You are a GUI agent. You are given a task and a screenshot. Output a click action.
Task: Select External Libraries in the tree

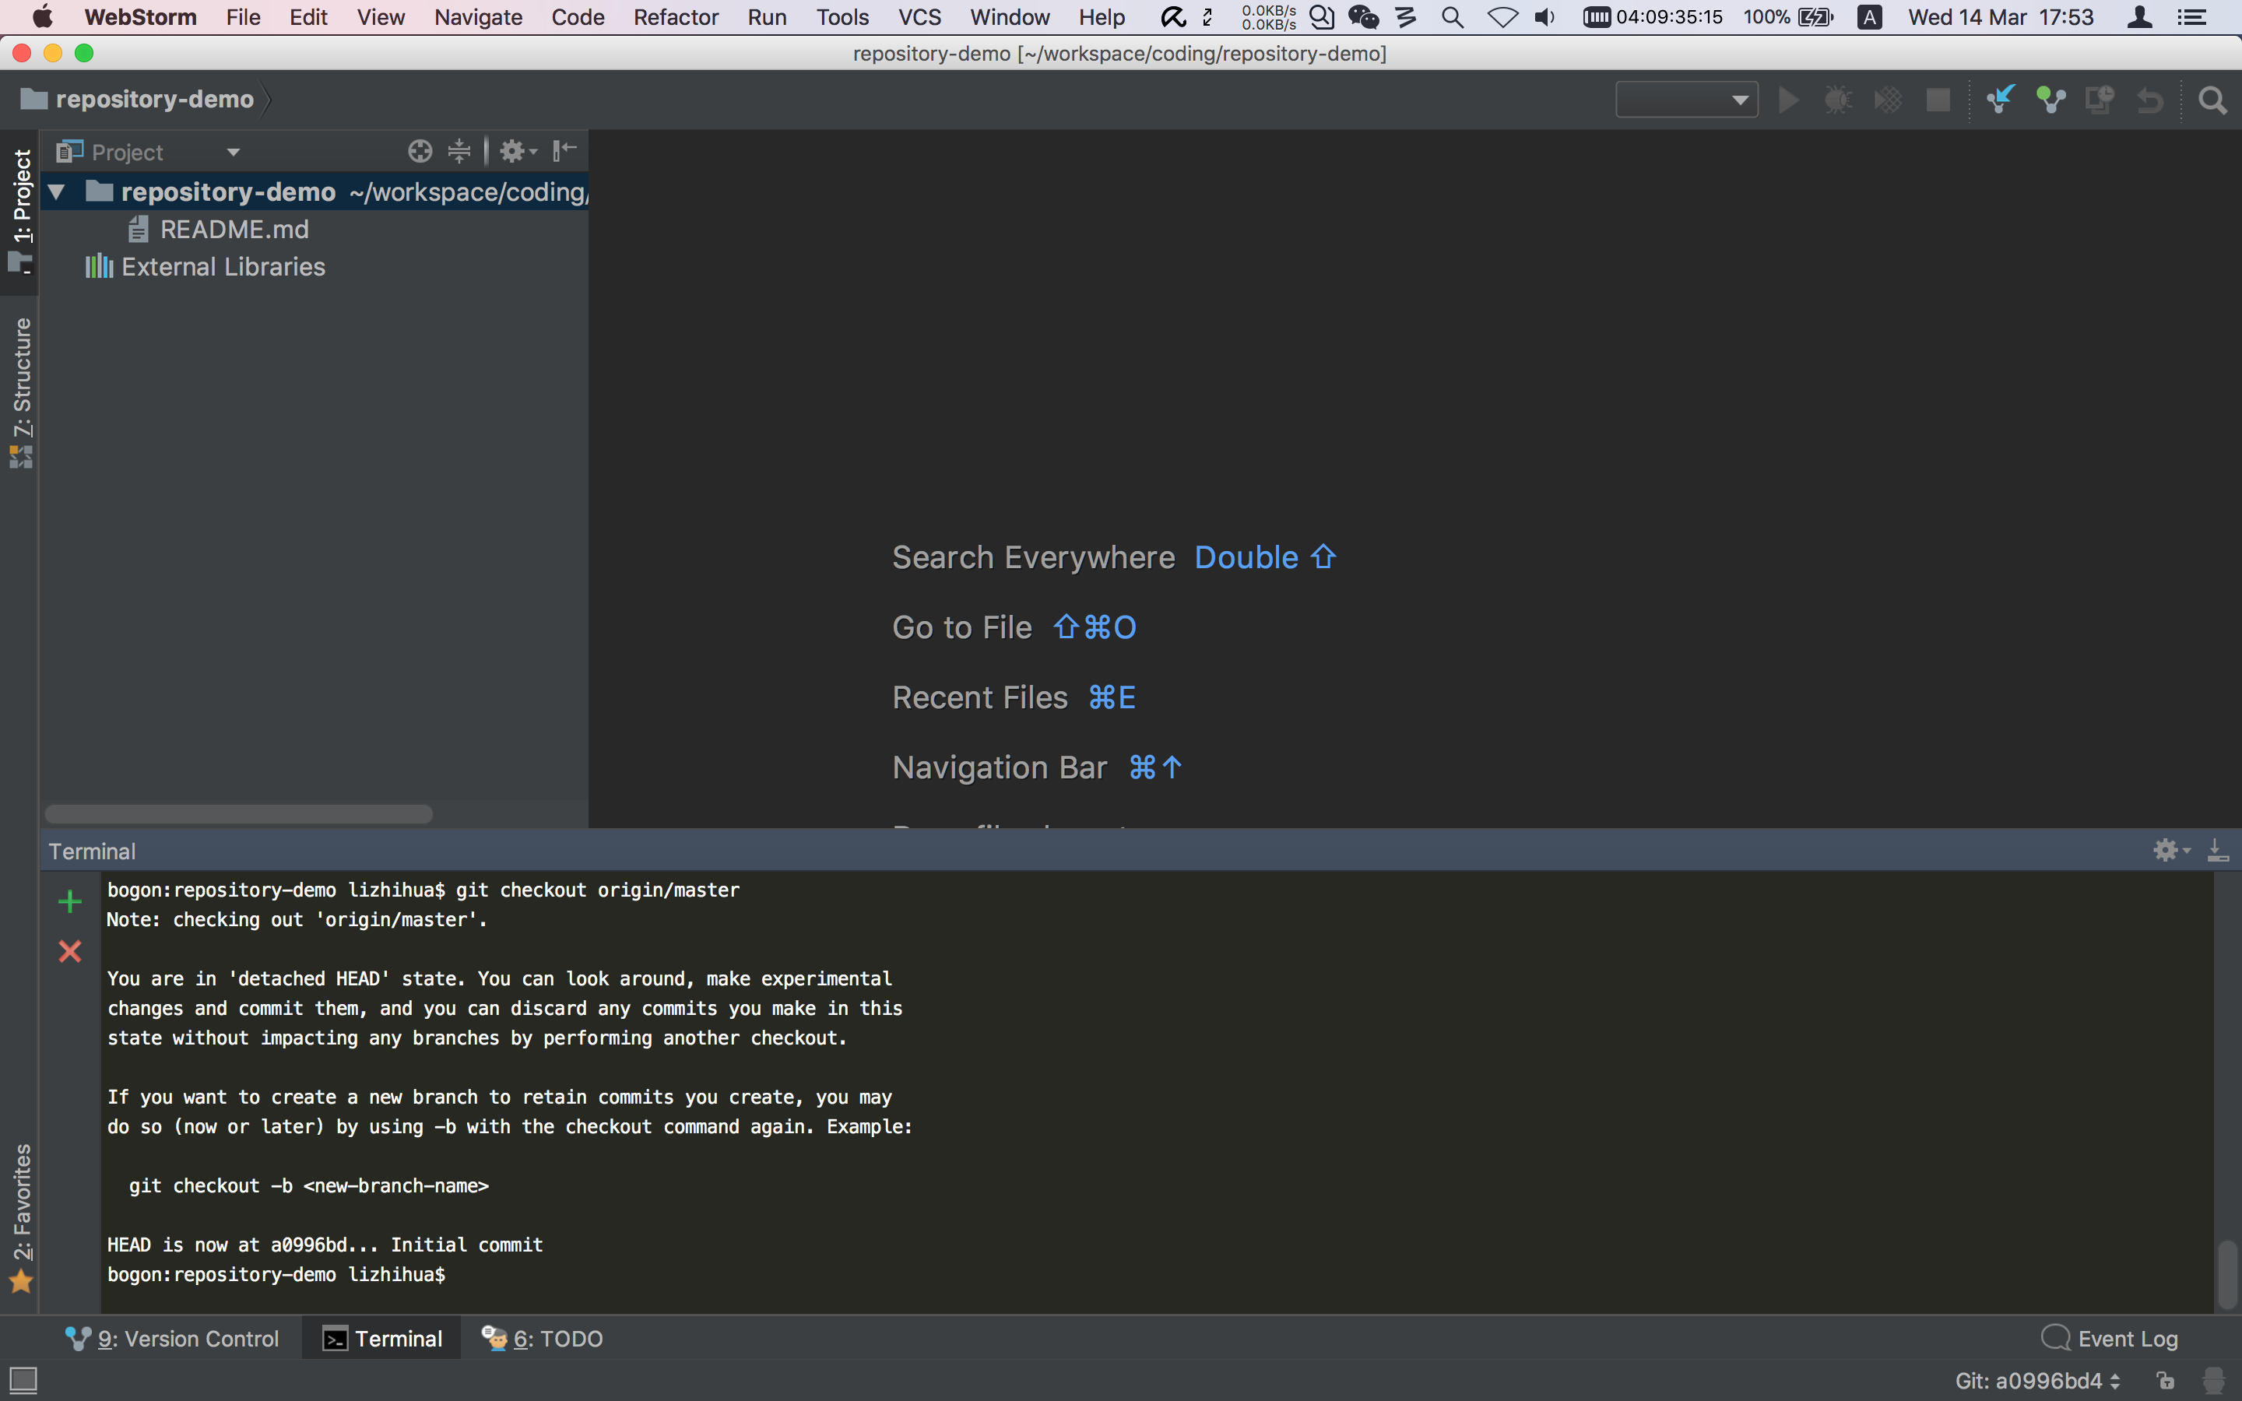[205, 267]
